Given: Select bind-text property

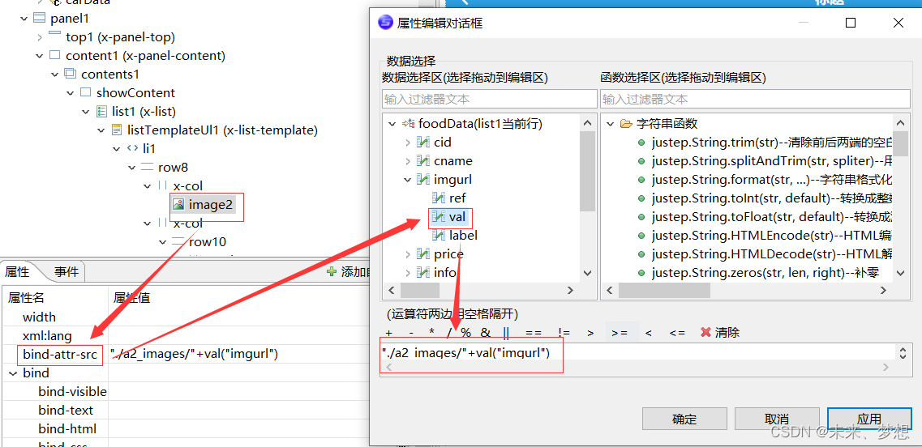Looking at the screenshot, I should coord(65,410).
